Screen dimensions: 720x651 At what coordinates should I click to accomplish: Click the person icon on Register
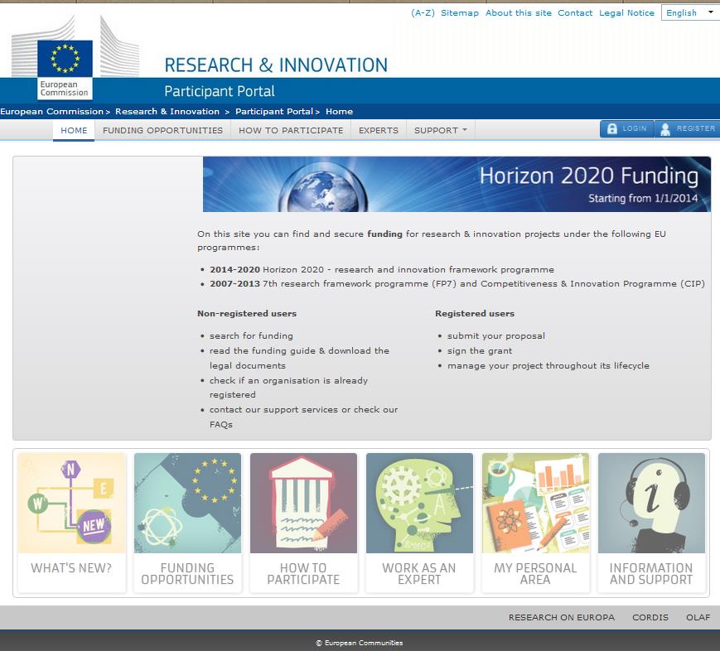tap(664, 129)
